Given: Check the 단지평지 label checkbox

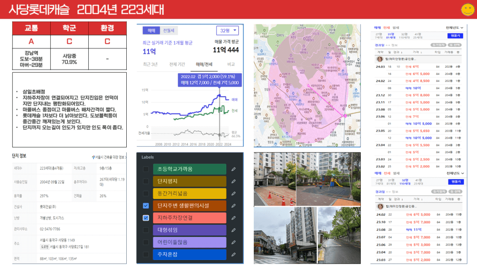Looking at the screenshot, I should tap(146, 181).
